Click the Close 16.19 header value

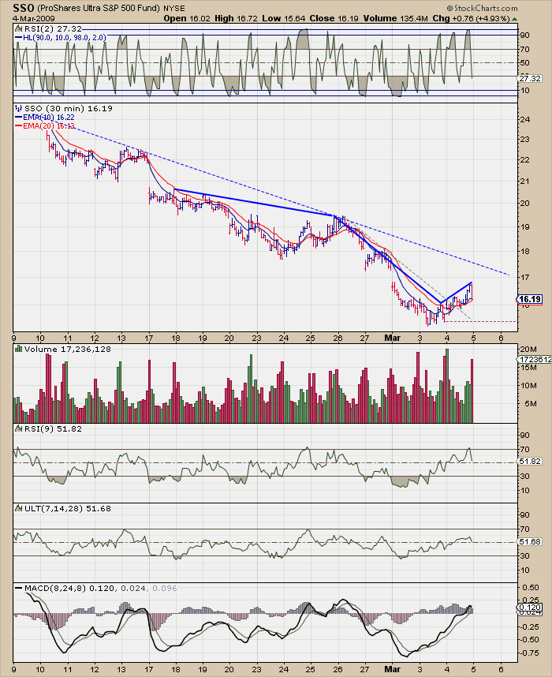coord(334,19)
